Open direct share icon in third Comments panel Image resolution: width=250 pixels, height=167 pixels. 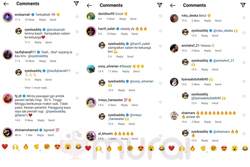tap(243, 5)
